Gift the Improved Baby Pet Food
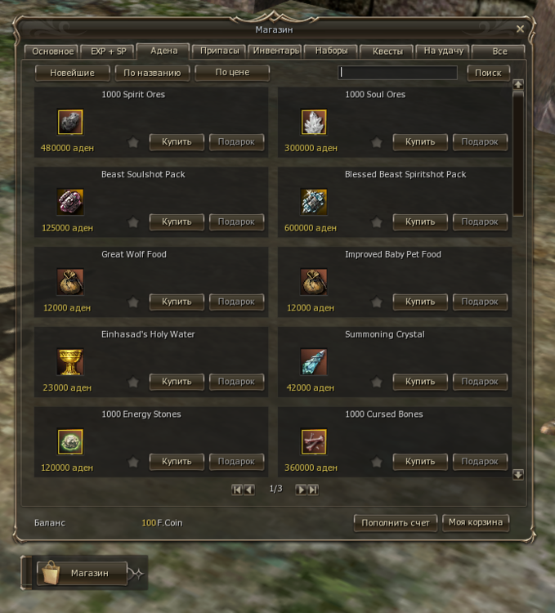The image size is (555, 613). [x=480, y=302]
